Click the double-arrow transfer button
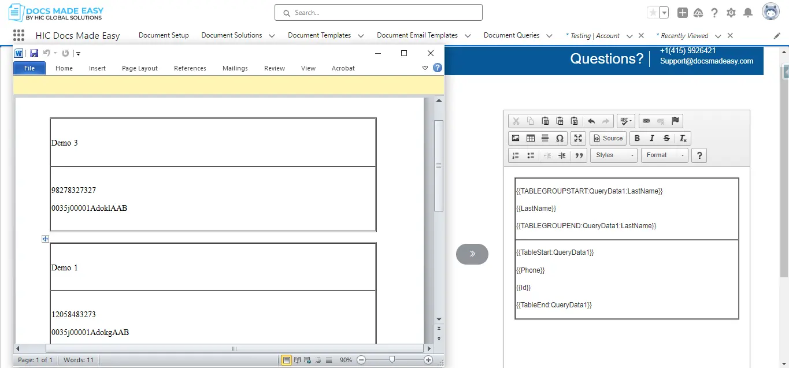Viewport: 789px width, 368px height. point(472,254)
